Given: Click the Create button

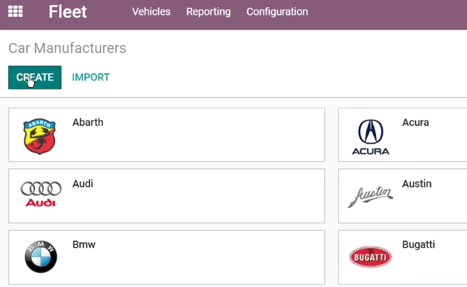Looking at the screenshot, I should point(35,77).
